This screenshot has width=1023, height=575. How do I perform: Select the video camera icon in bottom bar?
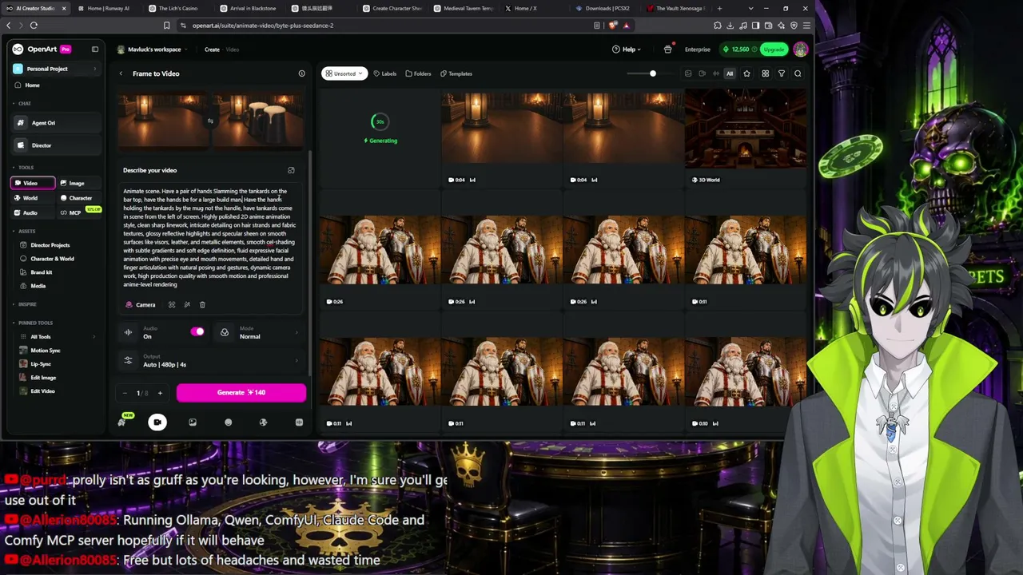[x=157, y=422]
